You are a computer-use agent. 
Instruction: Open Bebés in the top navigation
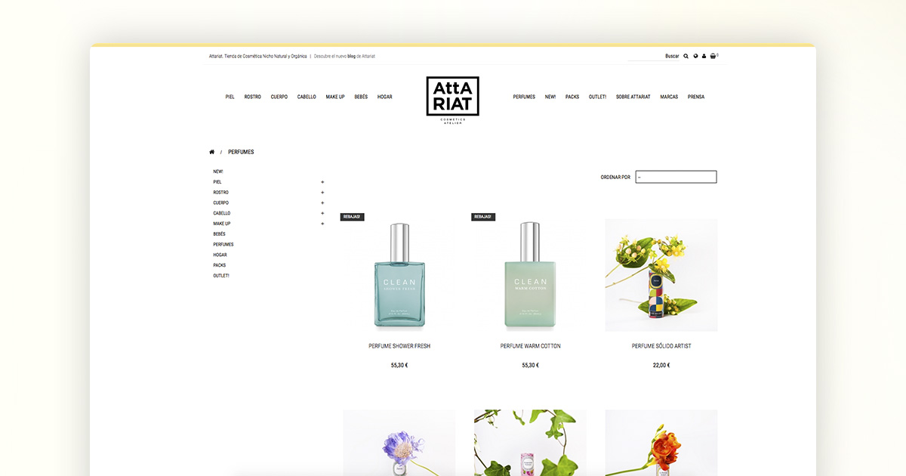(x=361, y=97)
